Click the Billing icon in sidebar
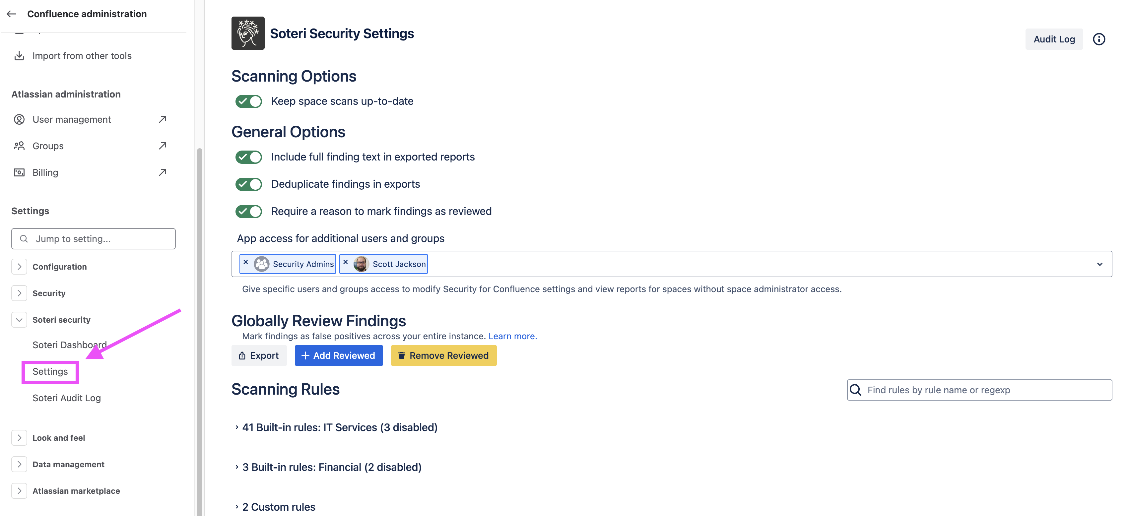This screenshot has width=1129, height=516. coord(19,172)
